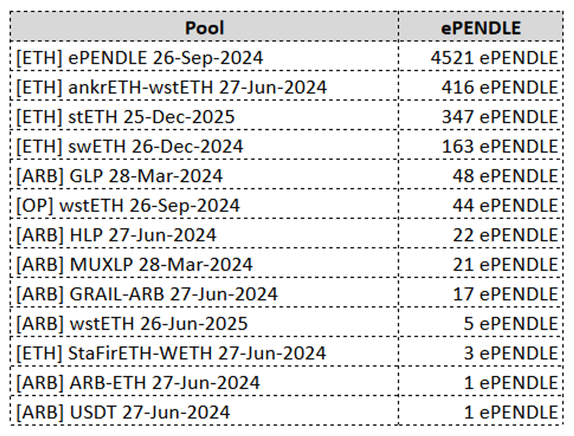This screenshot has height=436, width=574.
Task: Select the GRAIL-ARB 27-Jun-2024 pool cell
Action: tap(147, 294)
